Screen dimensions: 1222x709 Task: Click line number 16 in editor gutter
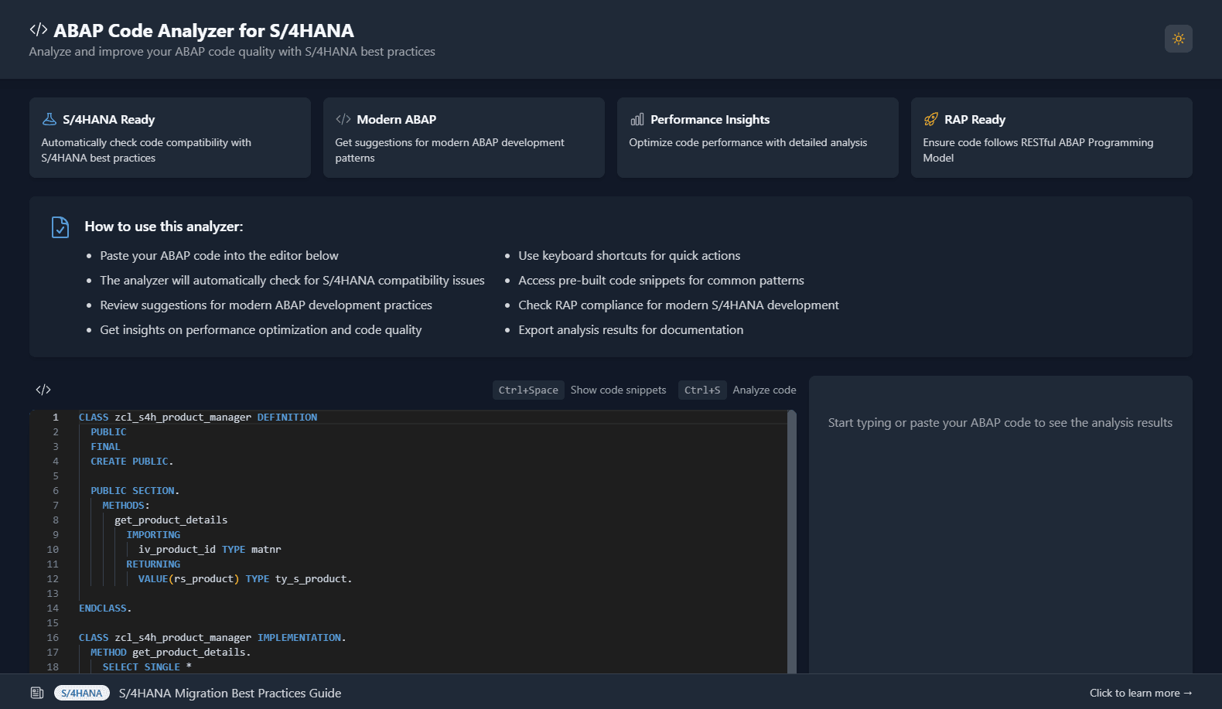(53, 637)
